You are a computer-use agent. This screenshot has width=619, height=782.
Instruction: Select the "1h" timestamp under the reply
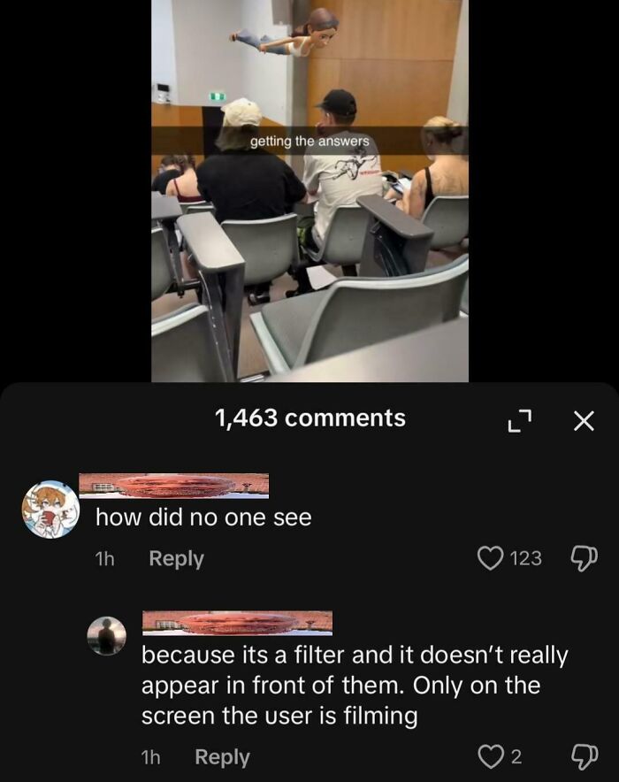click(150, 756)
